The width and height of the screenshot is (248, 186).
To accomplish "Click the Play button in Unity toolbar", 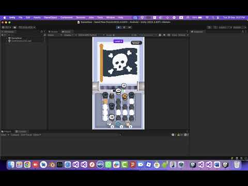I will click(x=118, y=27).
